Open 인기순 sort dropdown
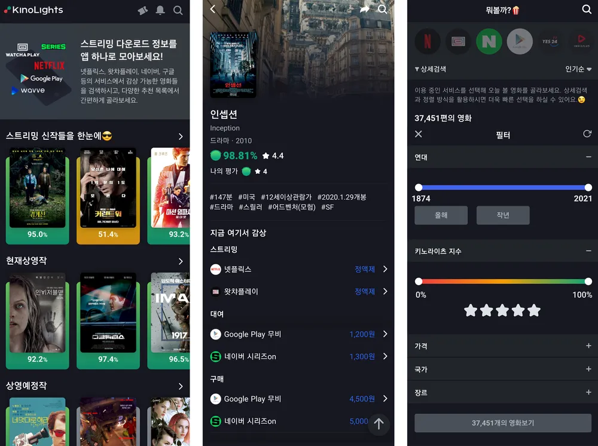 tap(578, 69)
